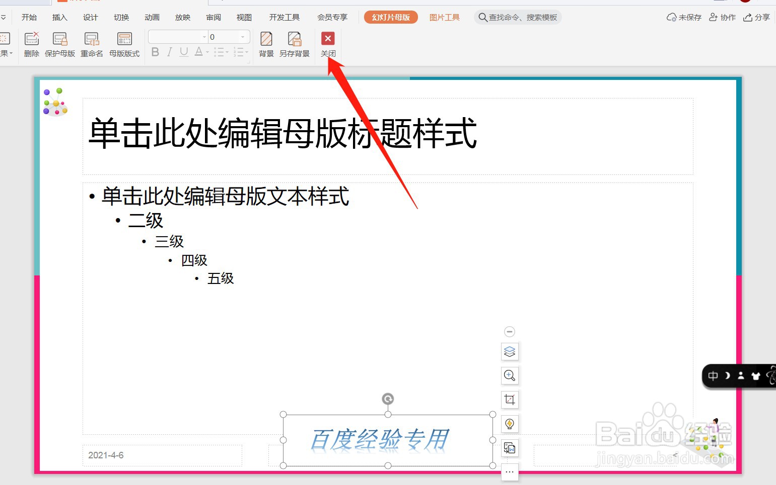
Task: Toggle bold formatting on selected text
Action: 155,52
